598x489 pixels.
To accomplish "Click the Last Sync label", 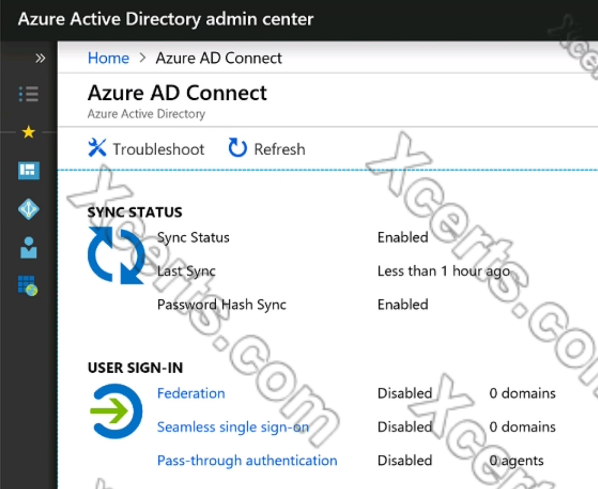I will point(186,271).
